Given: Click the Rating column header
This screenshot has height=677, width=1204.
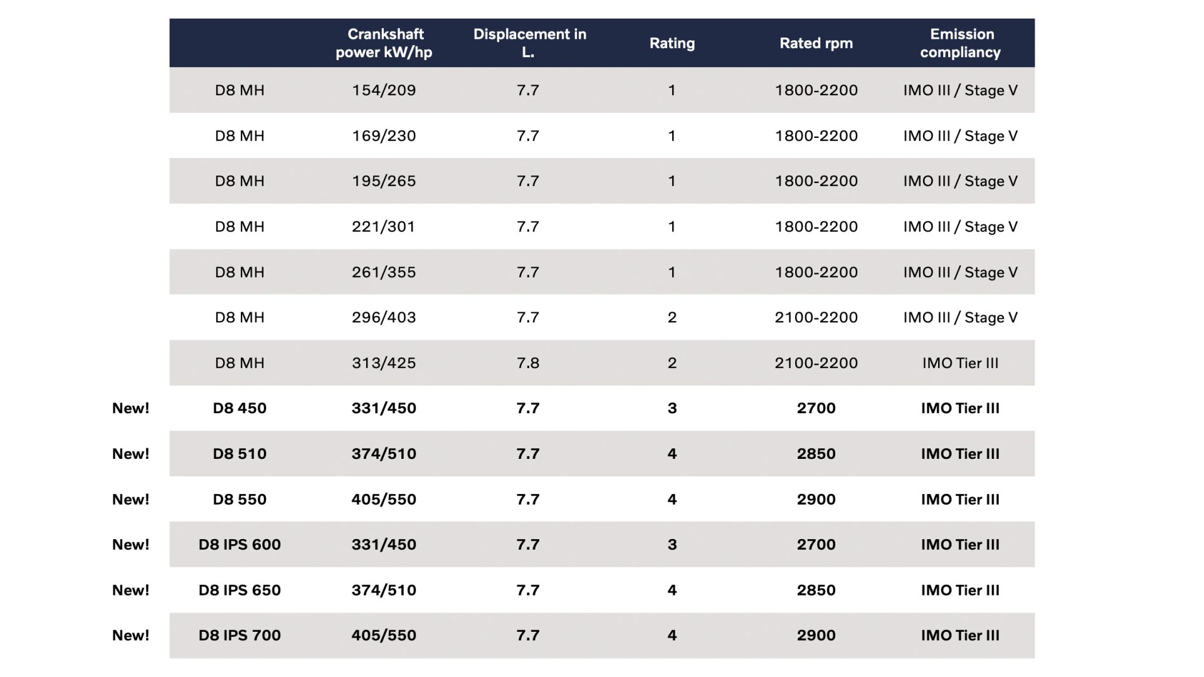Looking at the screenshot, I should 672,43.
